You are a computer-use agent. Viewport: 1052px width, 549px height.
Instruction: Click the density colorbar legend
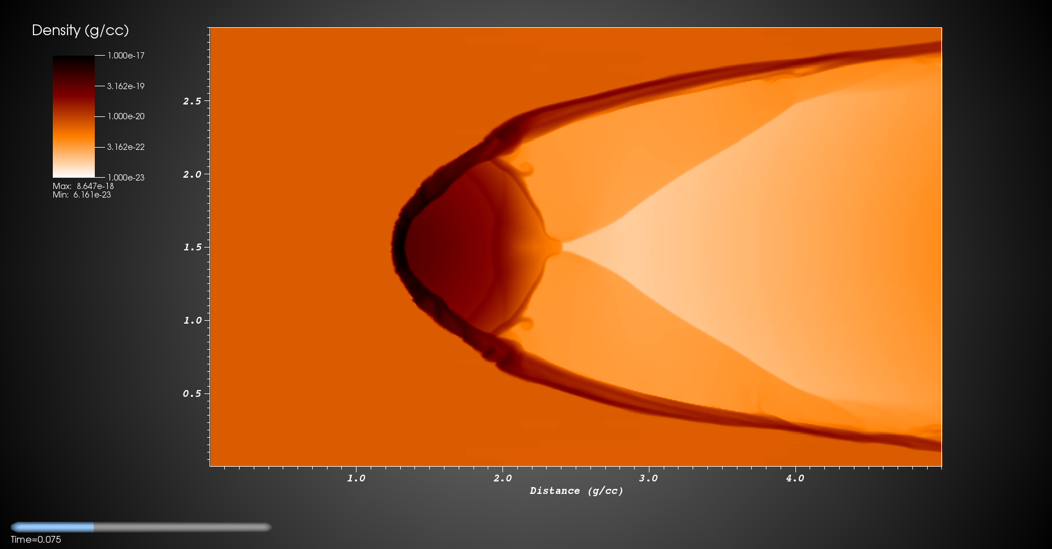tap(74, 116)
